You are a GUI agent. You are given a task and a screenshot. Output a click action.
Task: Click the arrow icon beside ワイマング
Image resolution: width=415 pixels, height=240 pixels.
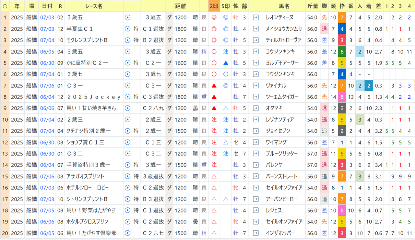(256, 142)
